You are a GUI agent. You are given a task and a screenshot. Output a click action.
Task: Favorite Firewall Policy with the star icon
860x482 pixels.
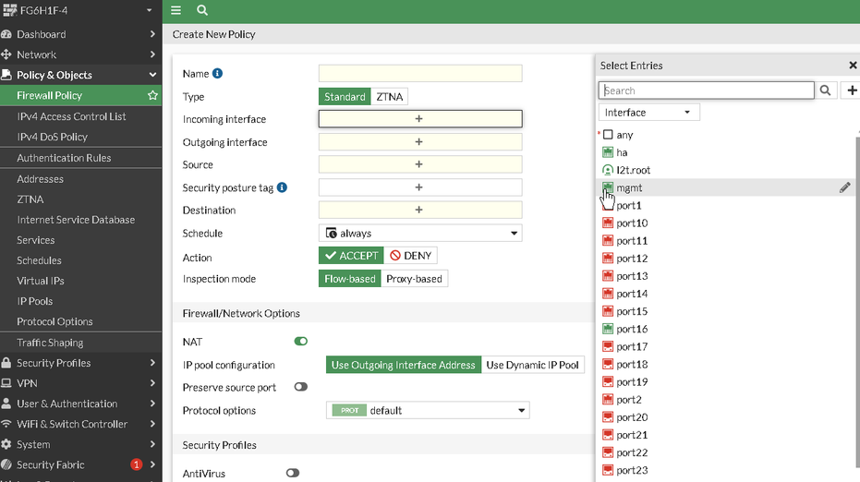(x=152, y=96)
